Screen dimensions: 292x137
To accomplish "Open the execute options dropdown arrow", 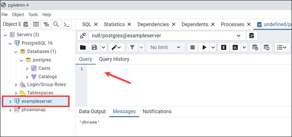I will (213, 47).
